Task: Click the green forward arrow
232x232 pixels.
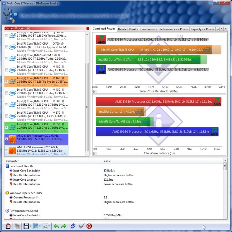Action: pyautogui.click(x=64, y=226)
